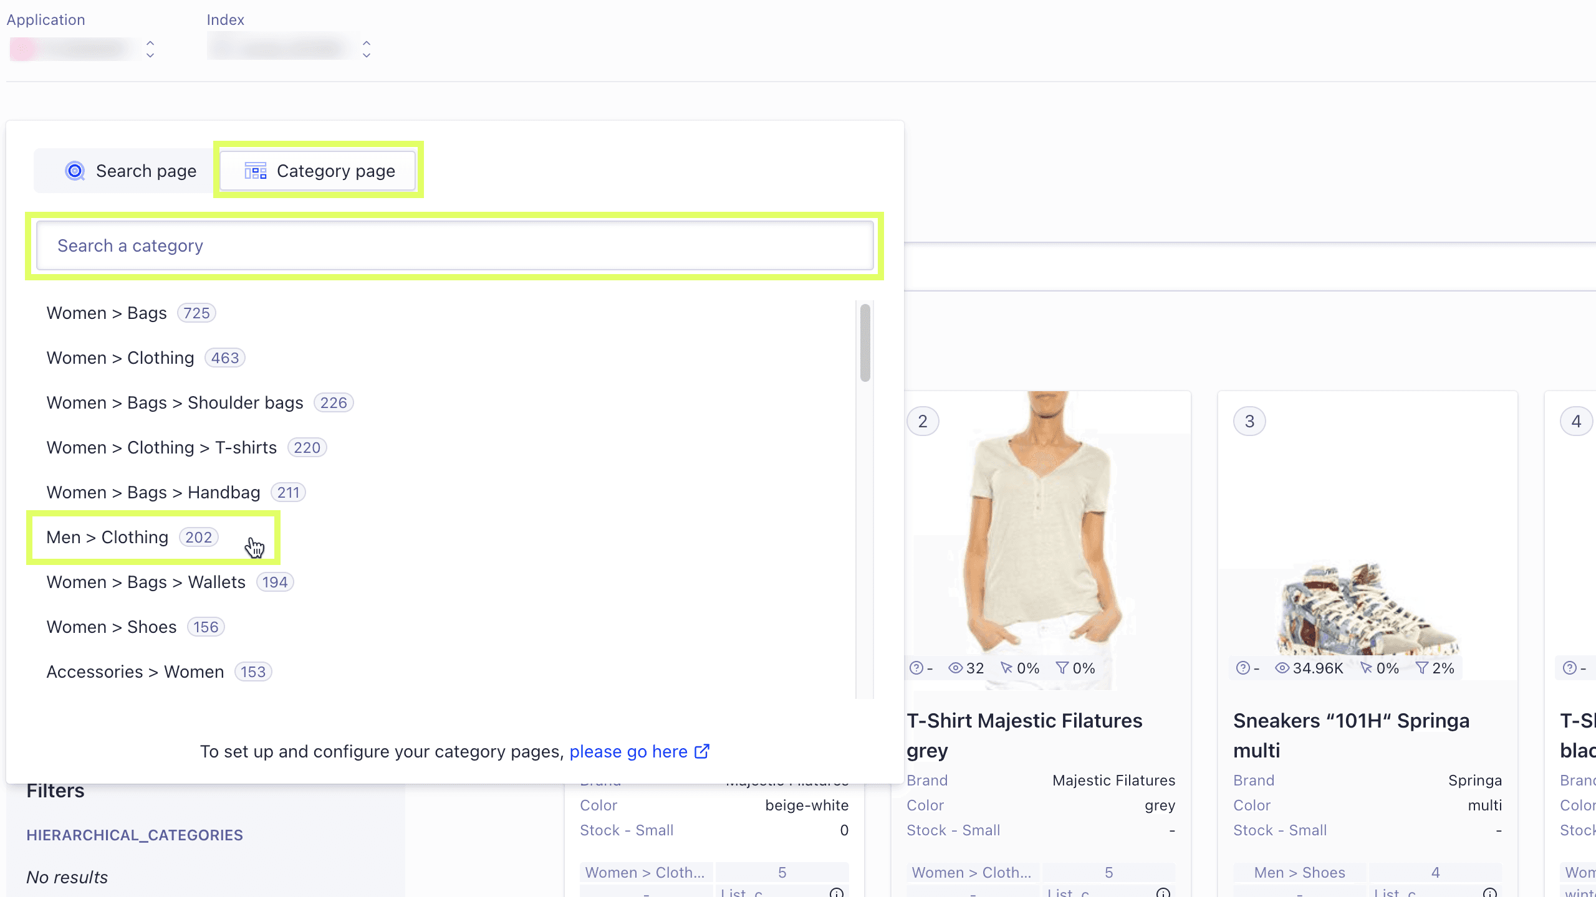
Task: Click position badge 3 on Sneakers card
Action: click(1249, 422)
